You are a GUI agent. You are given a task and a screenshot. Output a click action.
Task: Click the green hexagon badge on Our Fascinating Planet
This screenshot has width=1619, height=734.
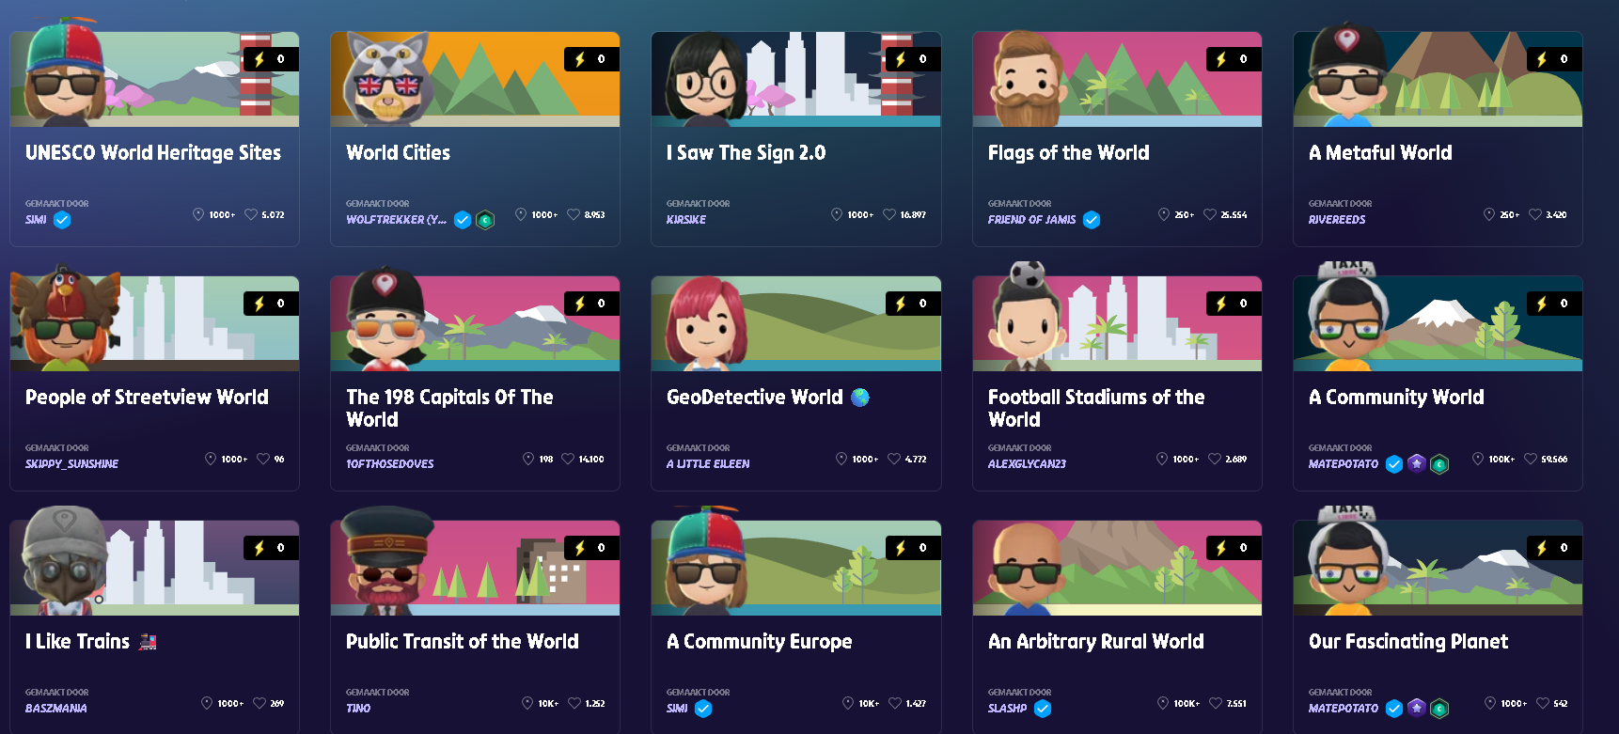click(1439, 709)
